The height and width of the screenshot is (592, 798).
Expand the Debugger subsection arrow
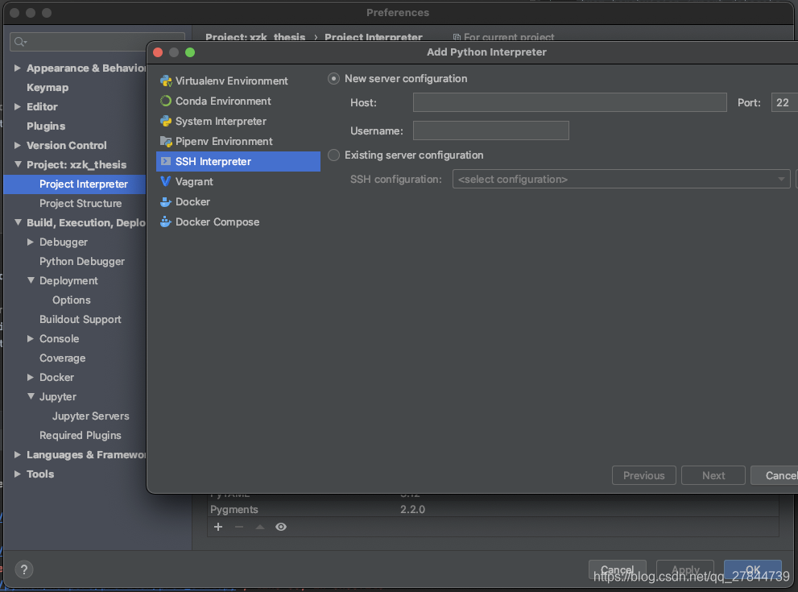pyautogui.click(x=31, y=242)
